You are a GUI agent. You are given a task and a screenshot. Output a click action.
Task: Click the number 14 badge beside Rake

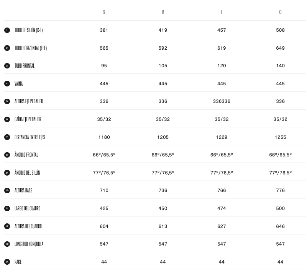(x=7, y=262)
